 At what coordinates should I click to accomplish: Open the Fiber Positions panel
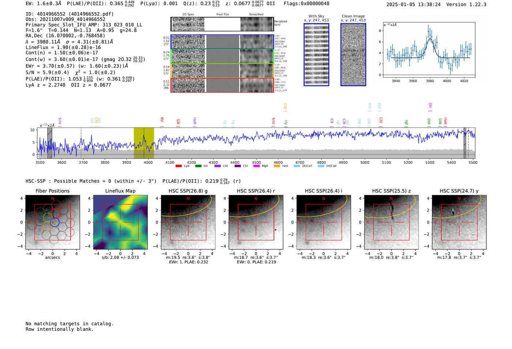(53, 222)
